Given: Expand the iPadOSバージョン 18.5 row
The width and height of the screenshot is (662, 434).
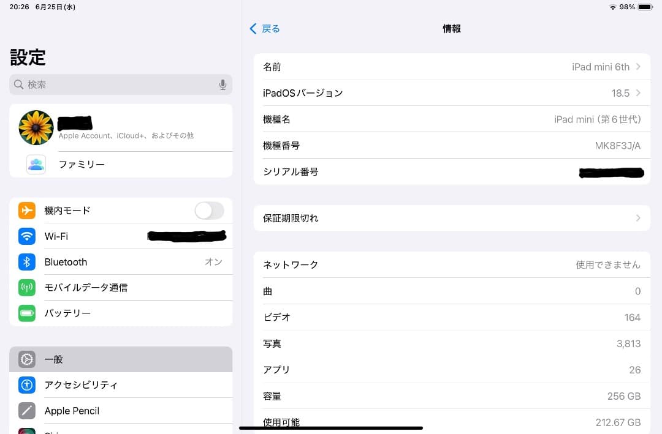Looking at the screenshot, I should pos(452,93).
